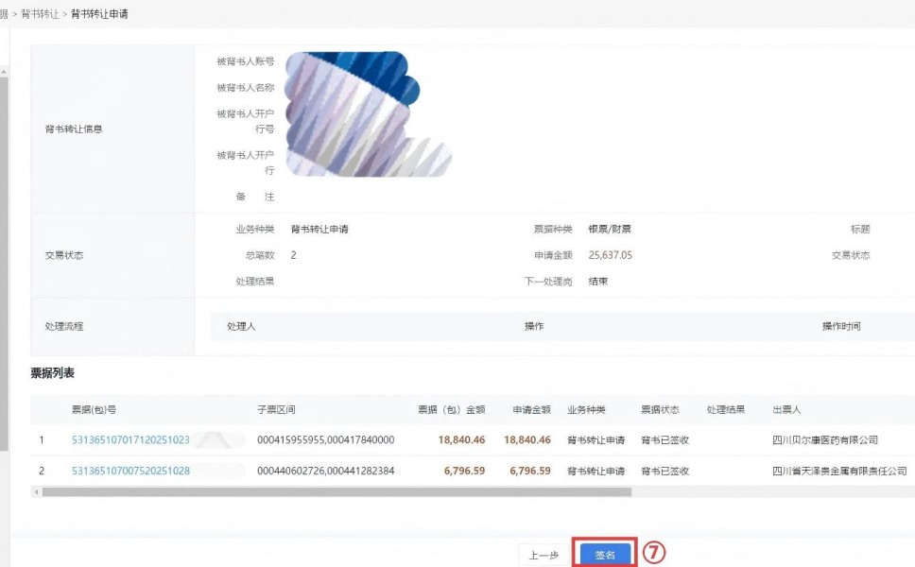Click sub-bill range 000440602726,000441282384
This screenshot has width=915, height=567.
[325, 471]
